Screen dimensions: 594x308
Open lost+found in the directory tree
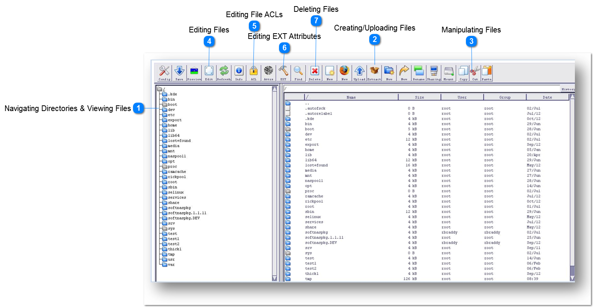(x=176, y=140)
